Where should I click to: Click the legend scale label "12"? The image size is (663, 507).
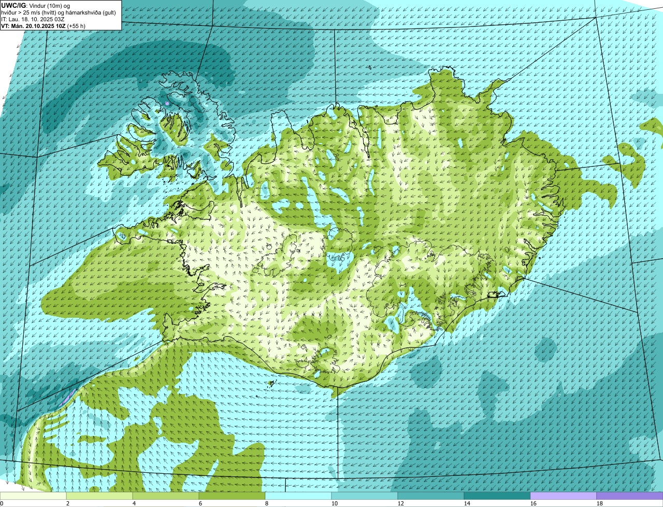coord(401,503)
